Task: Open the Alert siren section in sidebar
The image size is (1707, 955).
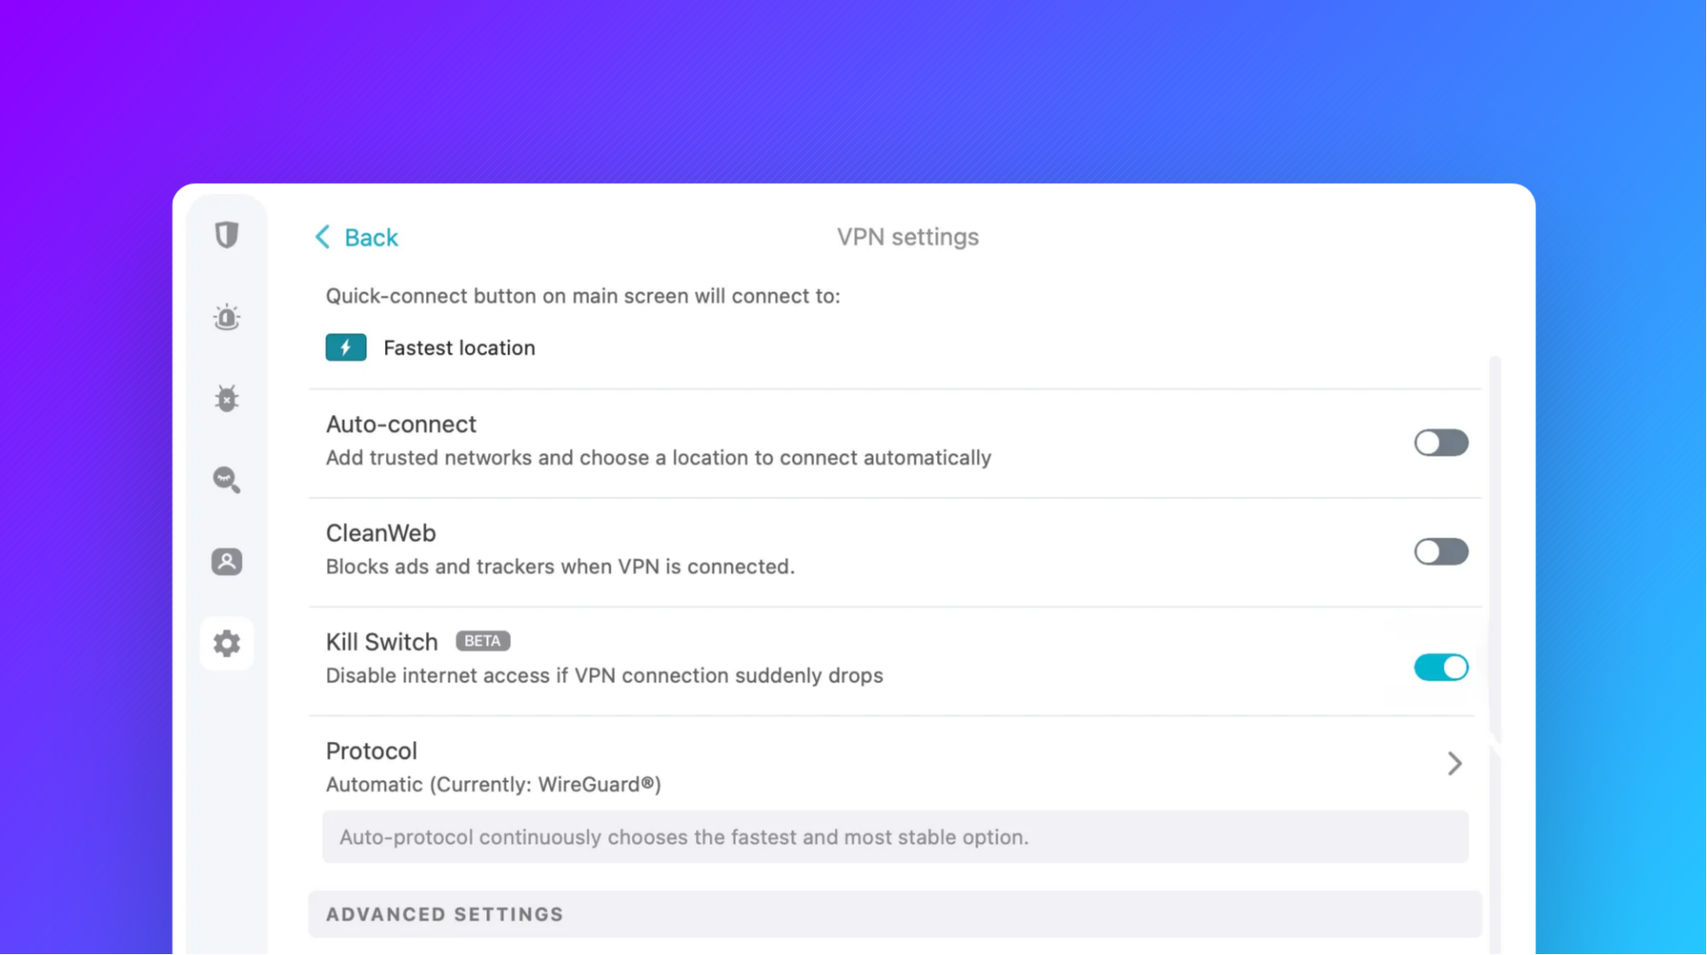Action: (227, 317)
